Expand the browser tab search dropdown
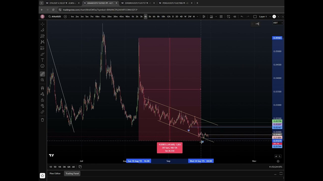 coord(41,3)
